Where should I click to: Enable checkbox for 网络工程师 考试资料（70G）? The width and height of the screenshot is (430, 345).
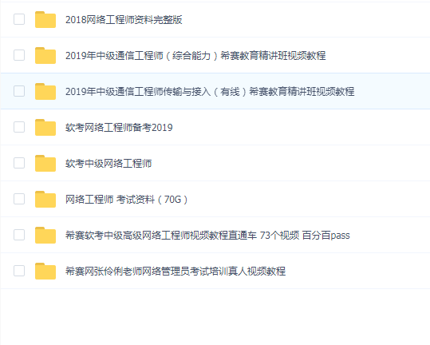[19, 199]
